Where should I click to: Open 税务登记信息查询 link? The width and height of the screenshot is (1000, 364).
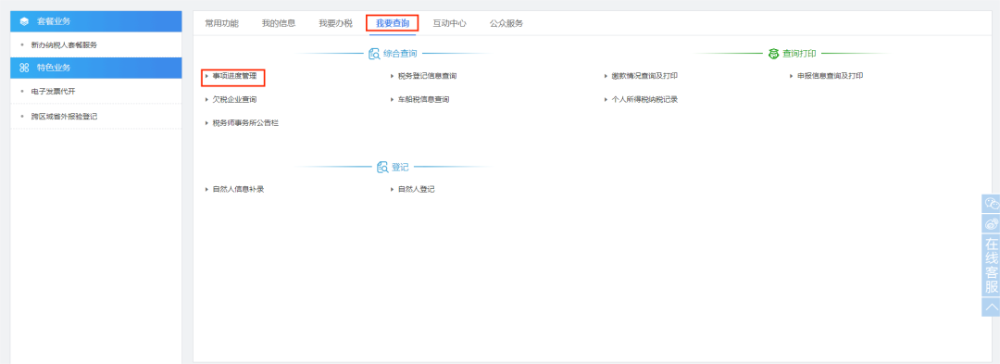[x=427, y=76]
